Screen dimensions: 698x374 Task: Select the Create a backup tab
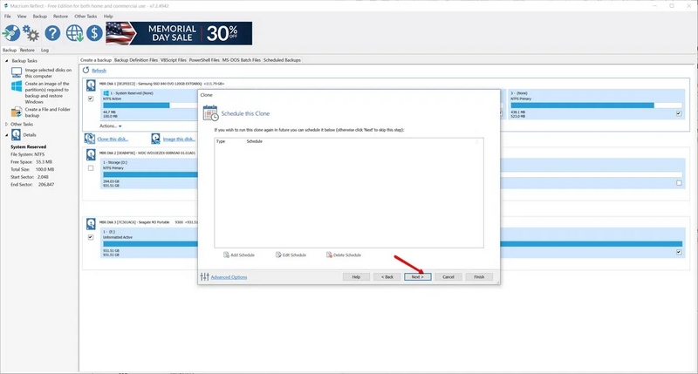pos(96,60)
